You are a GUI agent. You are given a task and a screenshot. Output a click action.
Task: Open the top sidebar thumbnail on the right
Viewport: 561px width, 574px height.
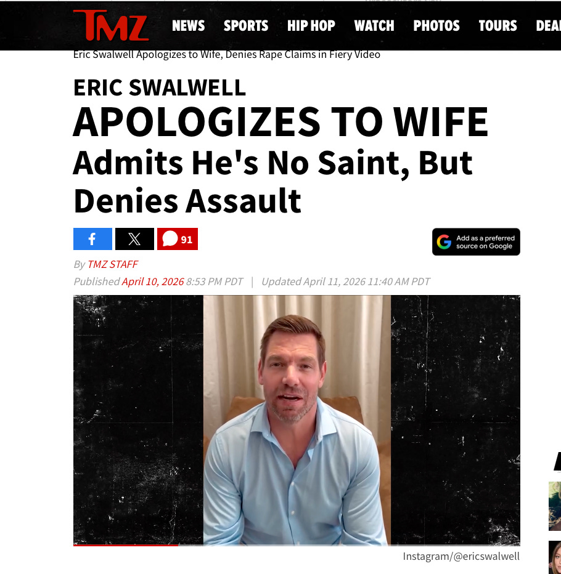(x=555, y=506)
